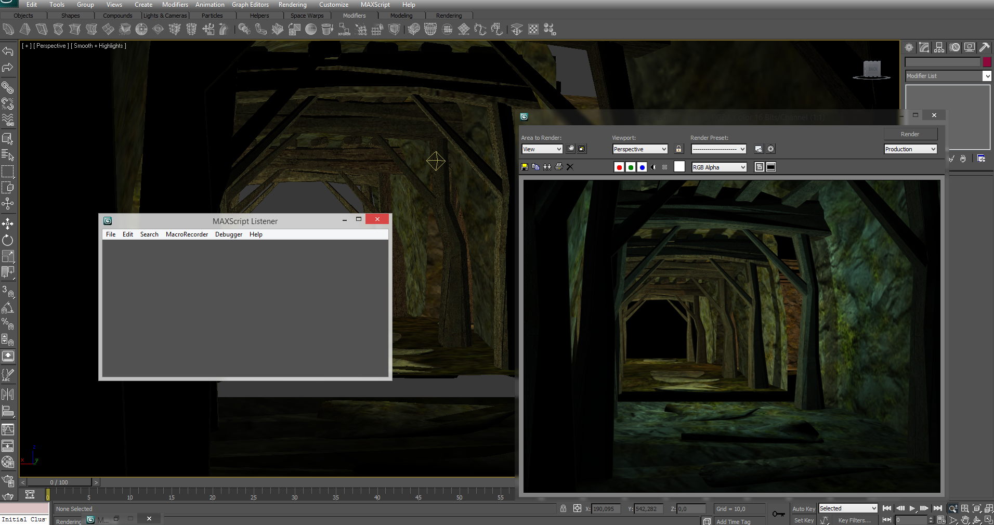This screenshot has height=525, width=994.
Task: Click the Print Image icon in render window
Action: coord(559,167)
